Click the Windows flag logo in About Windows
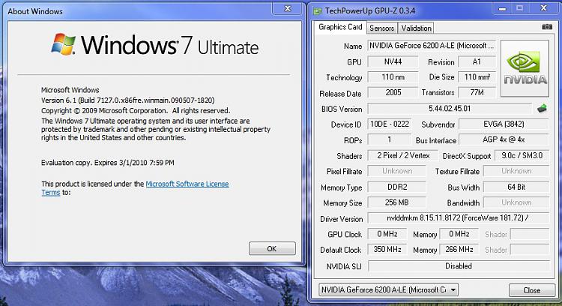Viewport: 562px width, 306px height. pos(63,44)
